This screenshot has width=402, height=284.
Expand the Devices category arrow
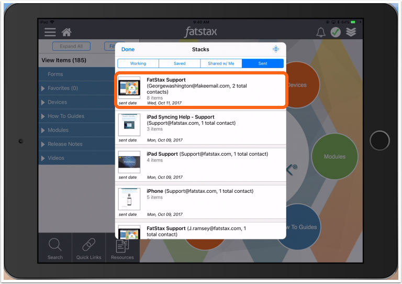tap(43, 102)
